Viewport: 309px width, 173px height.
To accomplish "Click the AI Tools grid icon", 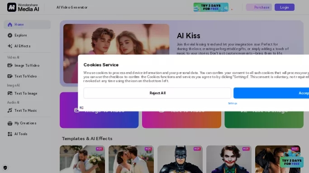I will tap(10, 134).
